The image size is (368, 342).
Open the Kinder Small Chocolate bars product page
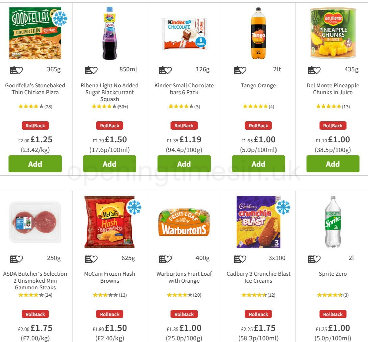tap(184, 89)
